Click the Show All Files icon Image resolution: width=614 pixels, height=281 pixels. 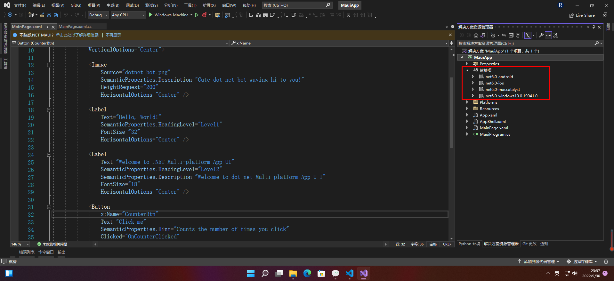518,35
